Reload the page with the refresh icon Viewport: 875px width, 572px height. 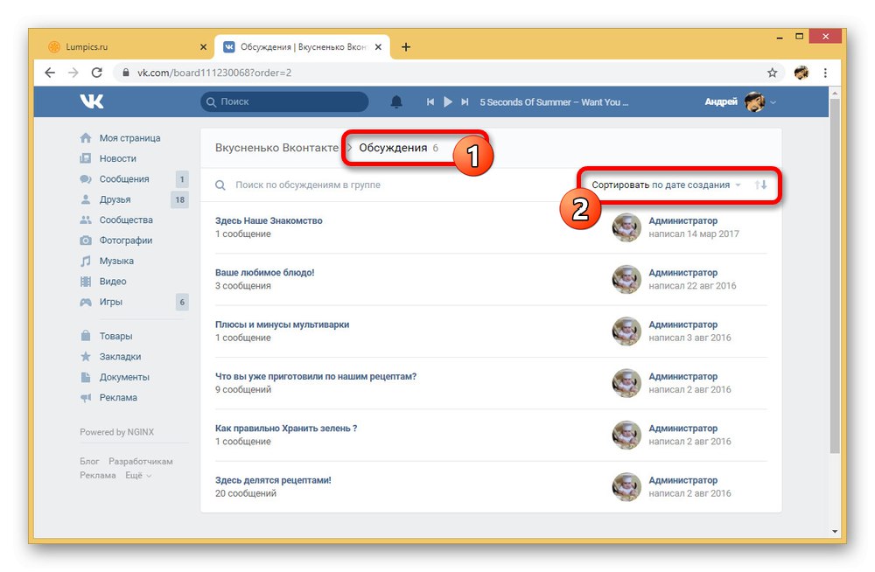(96, 73)
